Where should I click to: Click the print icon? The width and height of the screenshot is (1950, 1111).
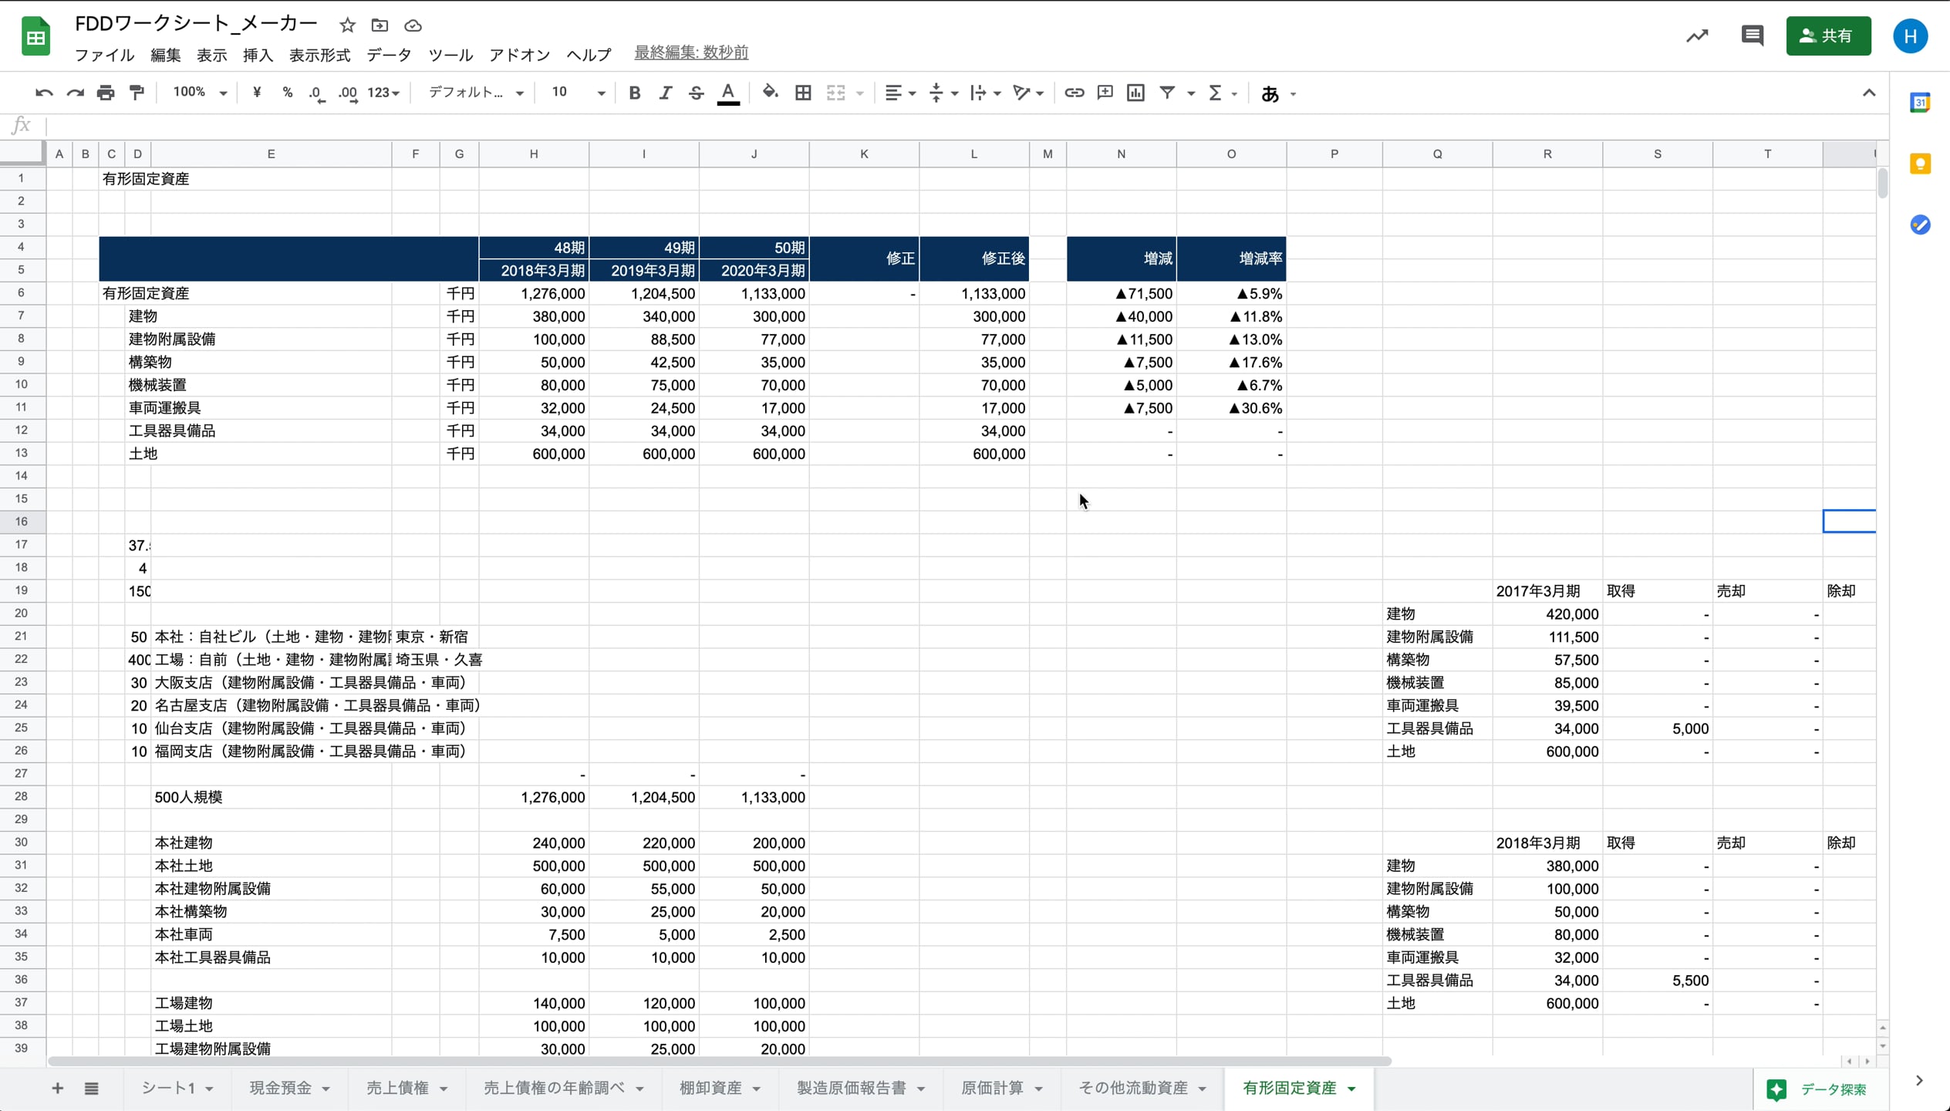click(x=106, y=93)
